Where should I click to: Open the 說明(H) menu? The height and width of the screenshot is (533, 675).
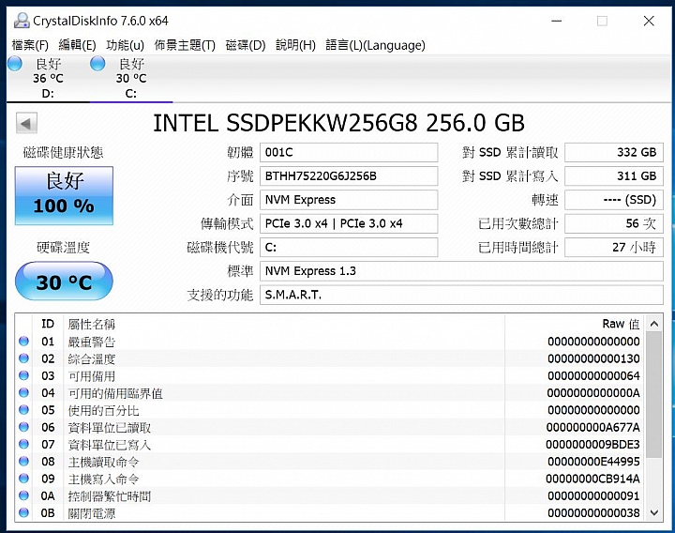(295, 45)
